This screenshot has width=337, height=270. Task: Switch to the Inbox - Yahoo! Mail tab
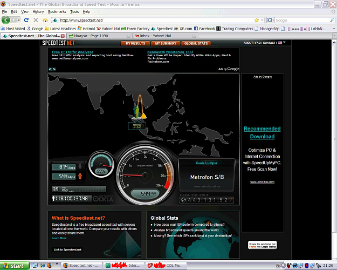(x=165, y=36)
